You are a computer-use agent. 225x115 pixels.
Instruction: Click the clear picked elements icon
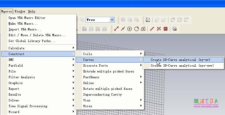click(175, 29)
